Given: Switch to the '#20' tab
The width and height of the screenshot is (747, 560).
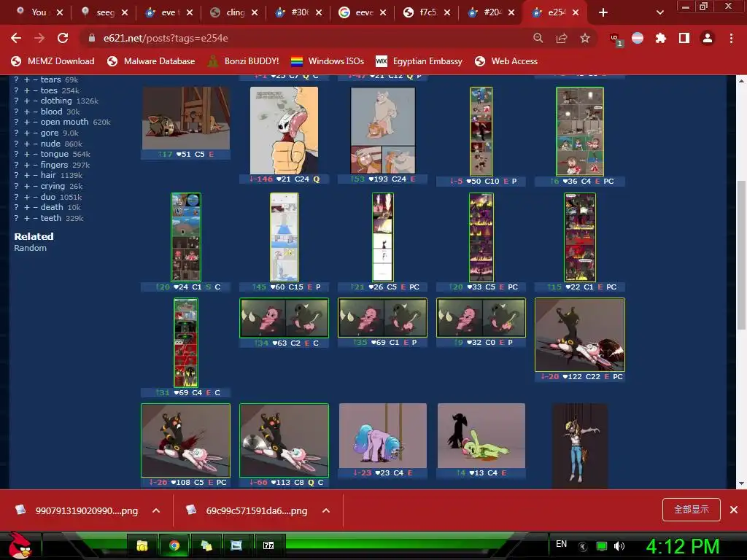Looking at the screenshot, I should point(492,12).
